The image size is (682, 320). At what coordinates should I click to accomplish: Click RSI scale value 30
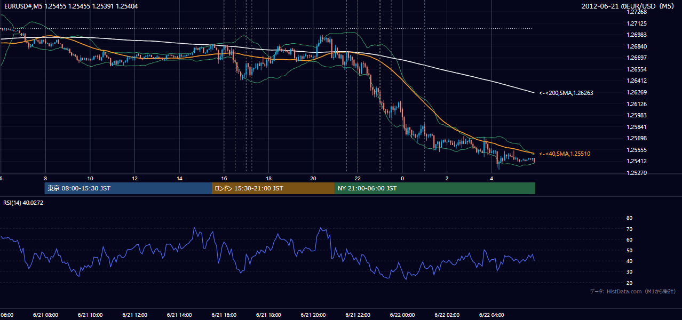pyautogui.click(x=629, y=272)
